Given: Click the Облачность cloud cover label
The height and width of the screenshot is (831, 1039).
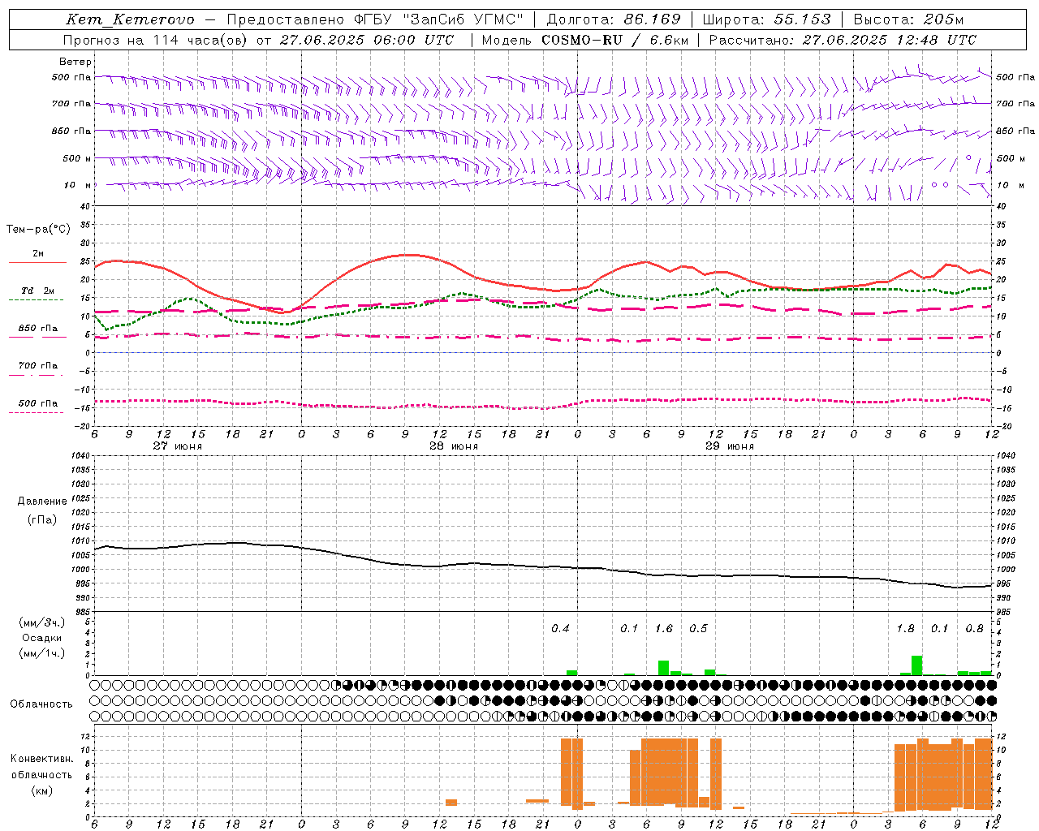Looking at the screenshot, I should pyautogui.click(x=41, y=704).
